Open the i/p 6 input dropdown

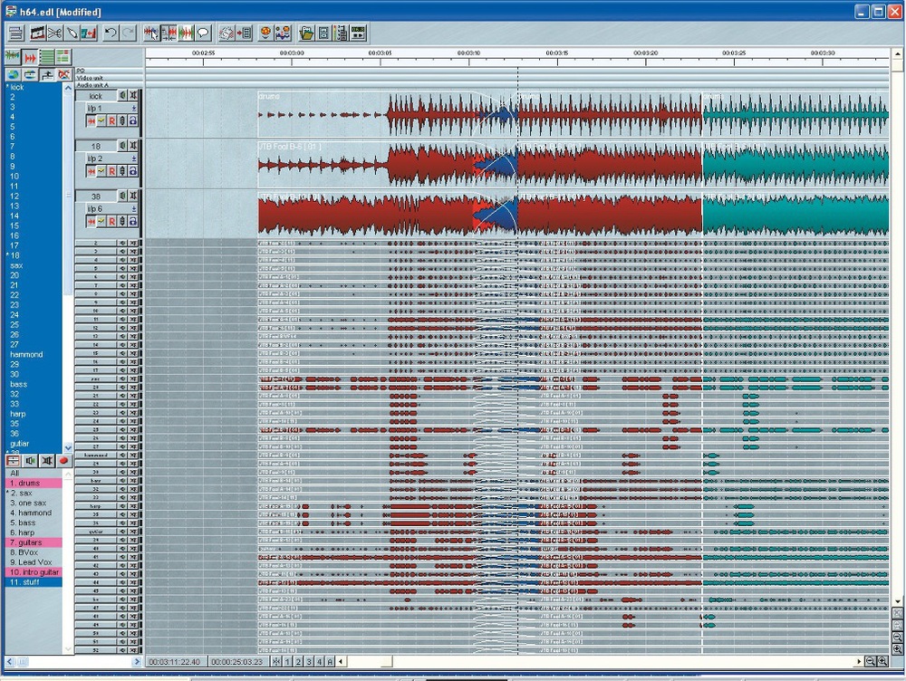[134, 208]
